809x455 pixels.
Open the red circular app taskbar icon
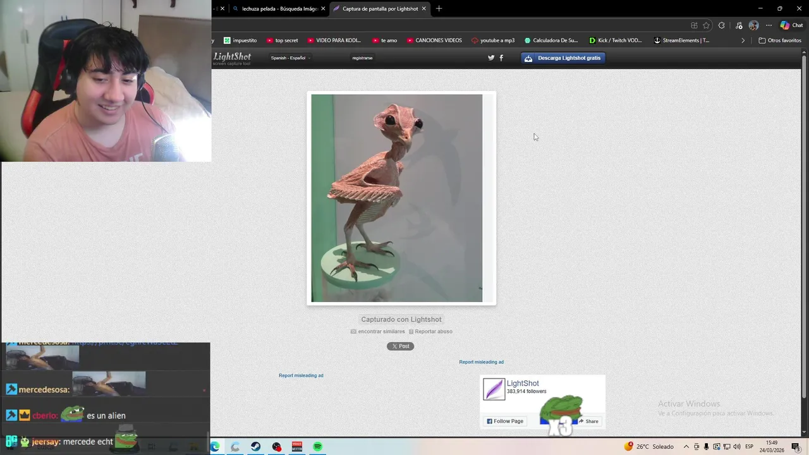pos(277,447)
